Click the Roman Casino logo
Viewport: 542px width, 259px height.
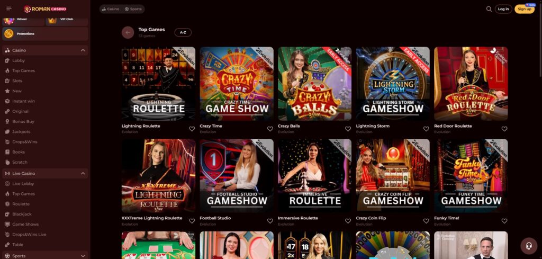46,9
